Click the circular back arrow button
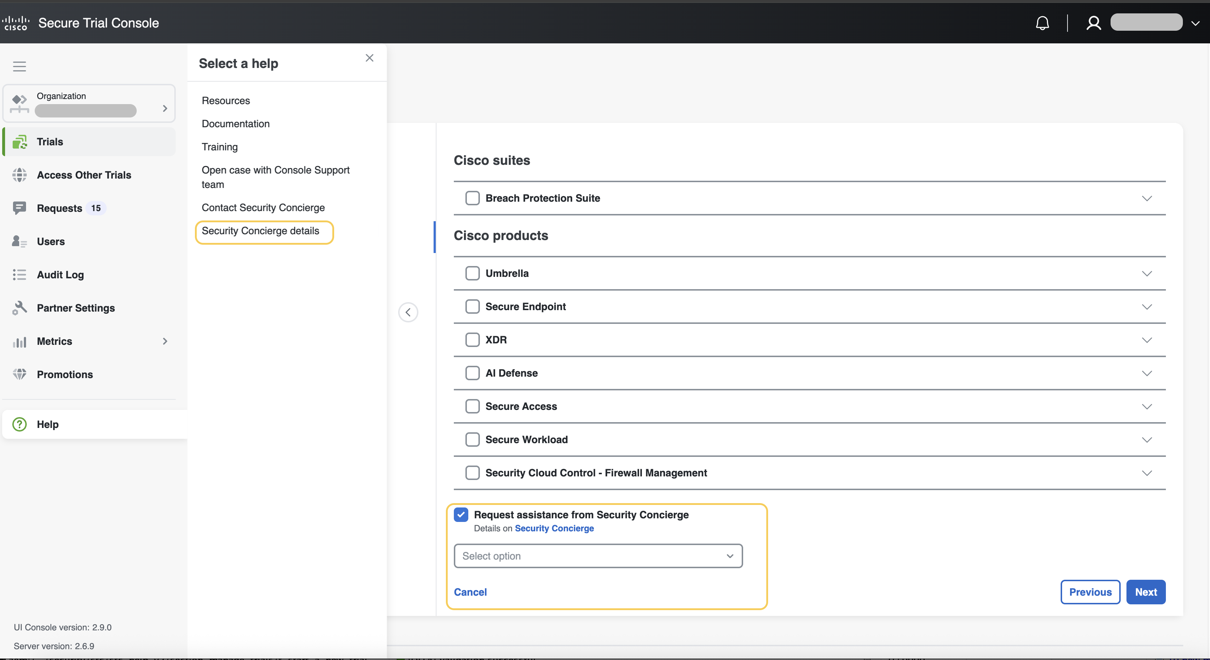The width and height of the screenshot is (1210, 660). [408, 312]
